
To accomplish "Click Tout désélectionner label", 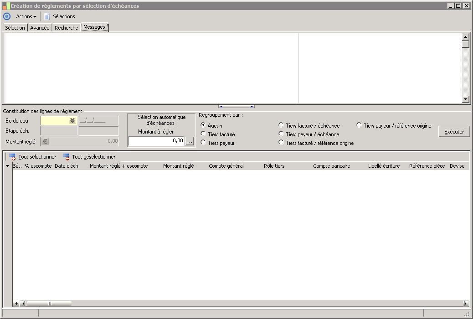I will point(93,157).
